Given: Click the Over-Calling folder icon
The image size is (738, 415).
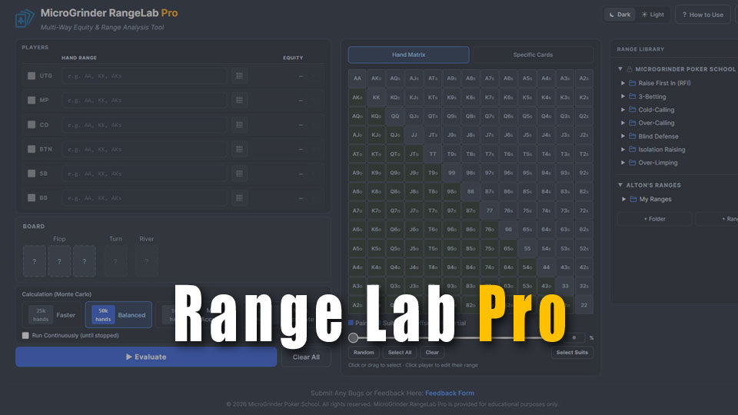Looking at the screenshot, I should (x=632, y=123).
